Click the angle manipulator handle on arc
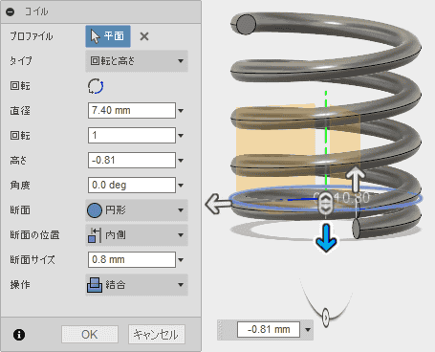Viewport: 435px width, 352px height. click(325, 318)
